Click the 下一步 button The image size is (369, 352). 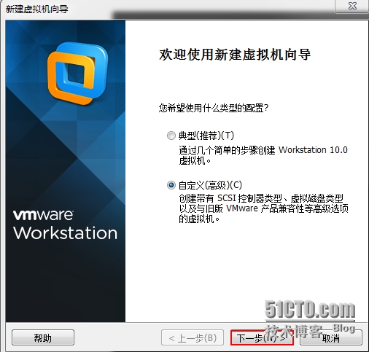point(262,337)
